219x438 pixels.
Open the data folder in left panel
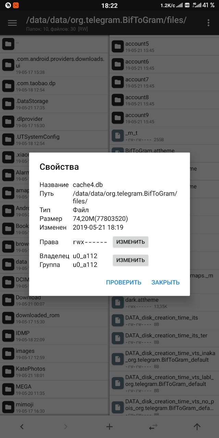point(14,264)
